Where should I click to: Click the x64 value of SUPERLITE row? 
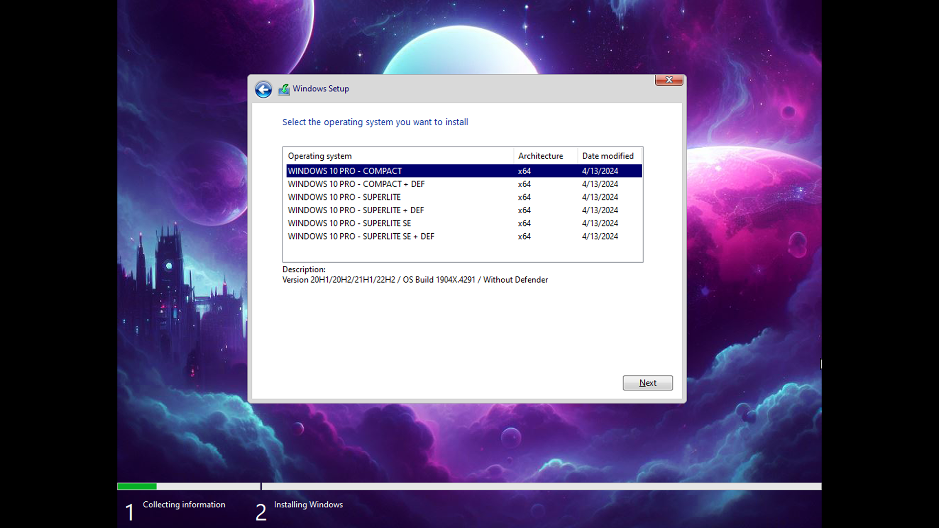(x=524, y=197)
